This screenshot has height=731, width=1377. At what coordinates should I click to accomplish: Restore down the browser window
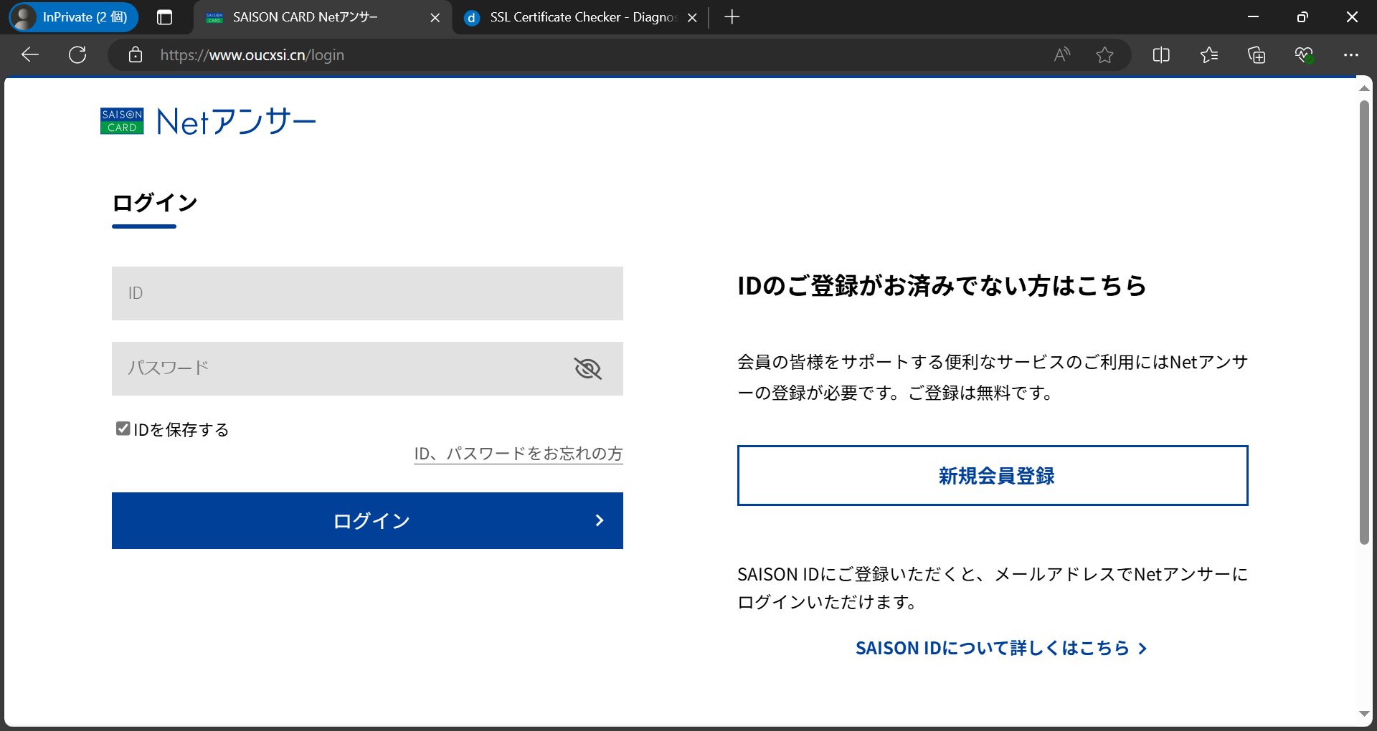tap(1302, 17)
